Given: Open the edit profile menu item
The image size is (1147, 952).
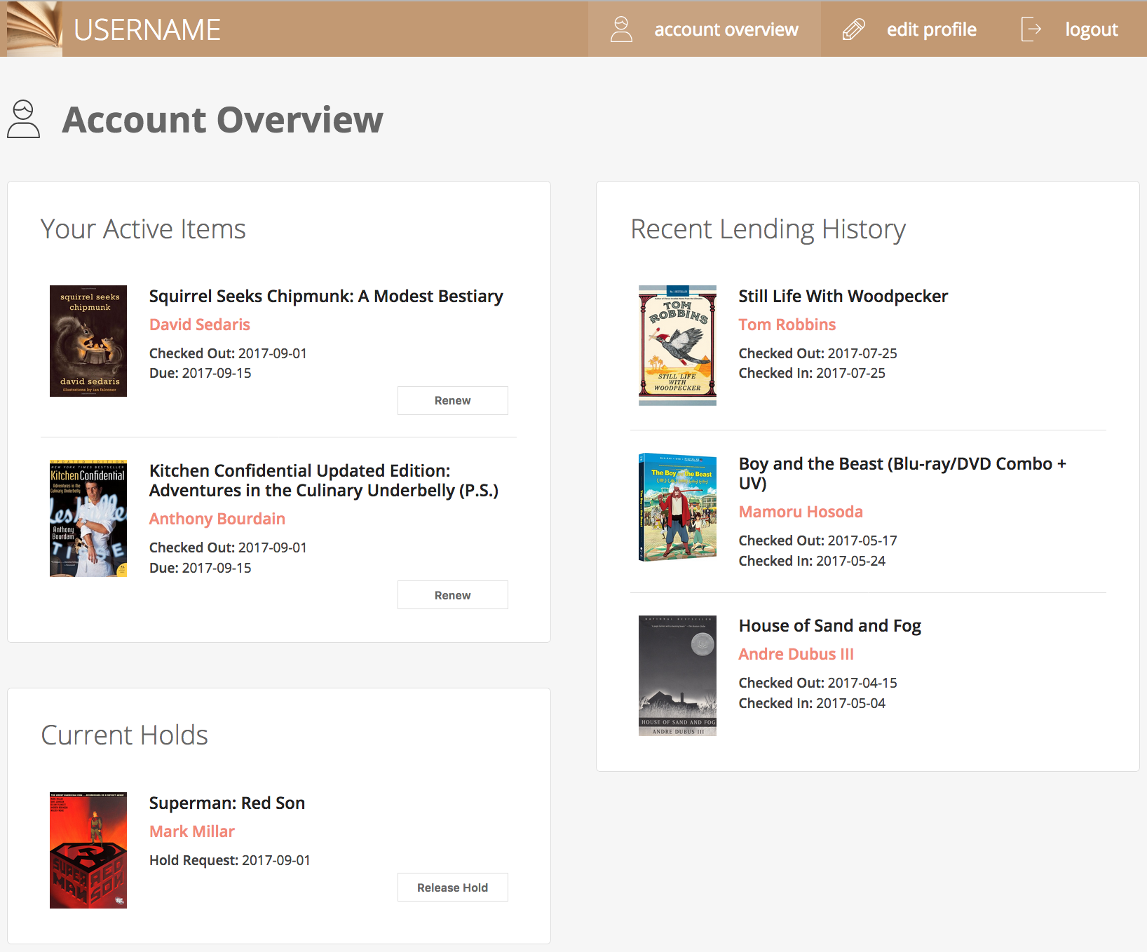Looking at the screenshot, I should [931, 29].
